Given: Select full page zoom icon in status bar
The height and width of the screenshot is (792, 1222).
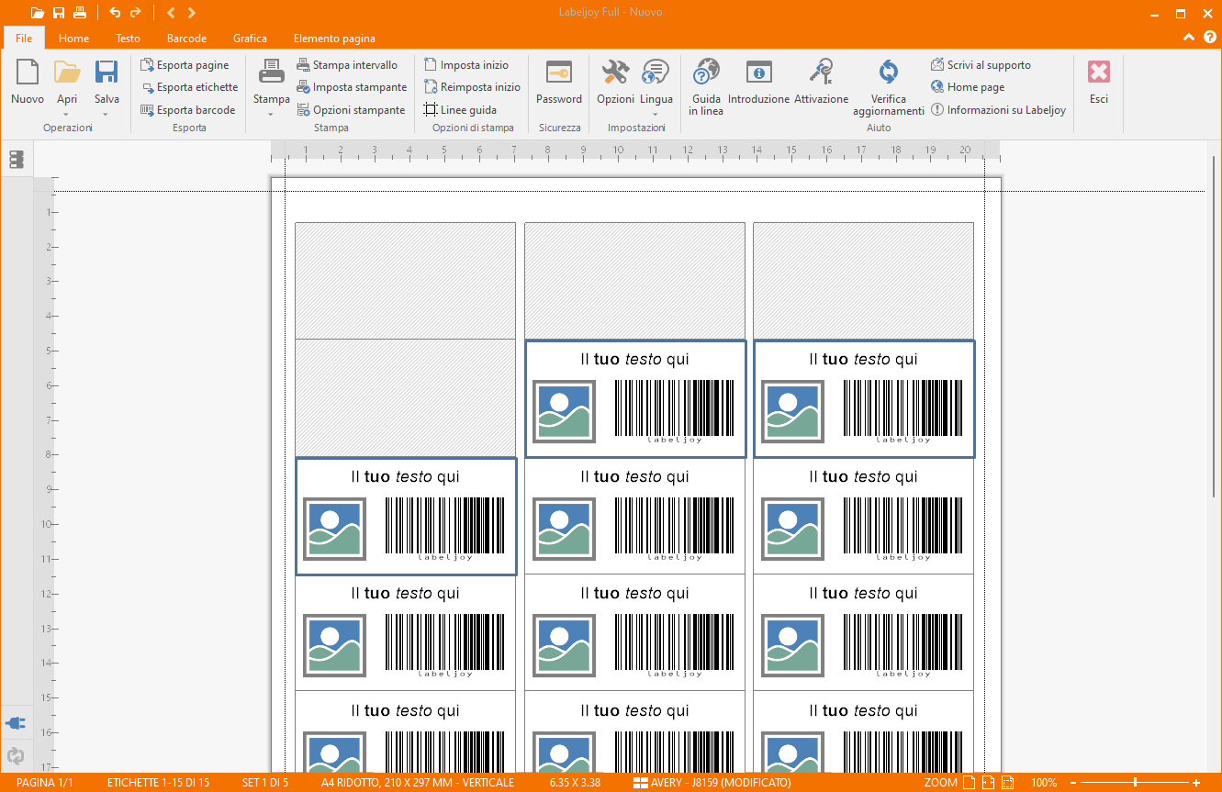Looking at the screenshot, I should pyautogui.click(x=969, y=783).
